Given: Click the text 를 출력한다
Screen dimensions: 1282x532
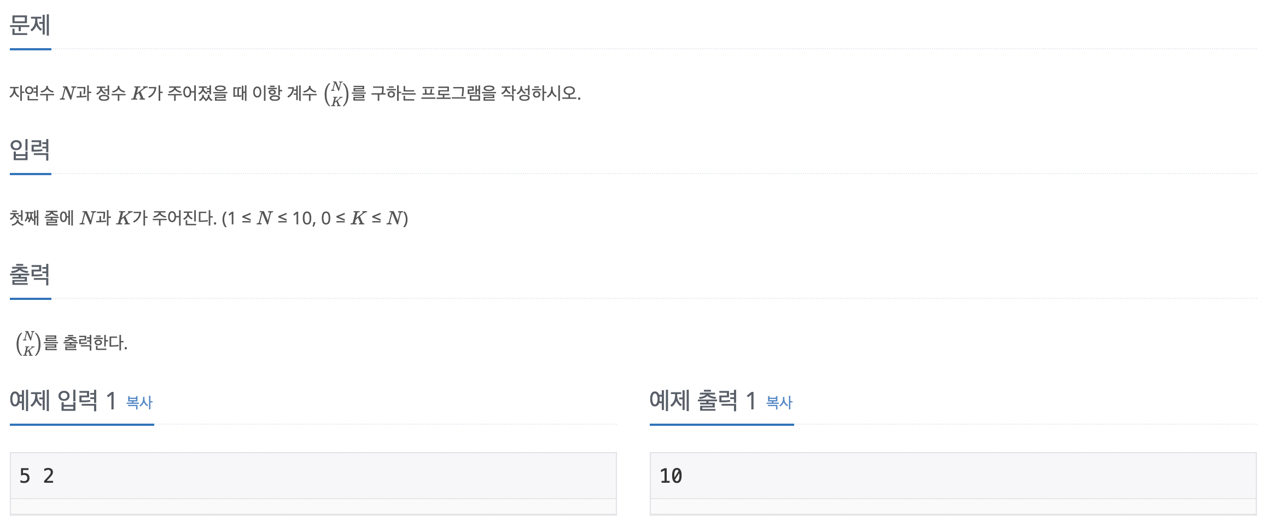Looking at the screenshot, I should click(x=85, y=343).
